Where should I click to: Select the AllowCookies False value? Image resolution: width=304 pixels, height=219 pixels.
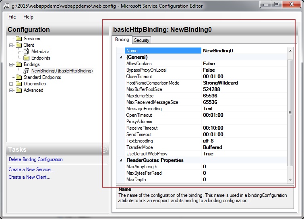pos(209,64)
